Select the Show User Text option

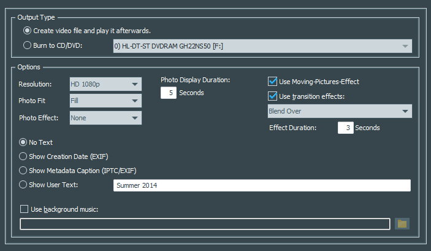pyautogui.click(x=24, y=184)
